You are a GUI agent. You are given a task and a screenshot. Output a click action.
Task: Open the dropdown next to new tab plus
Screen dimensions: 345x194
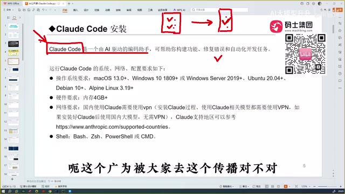coord(73,4)
